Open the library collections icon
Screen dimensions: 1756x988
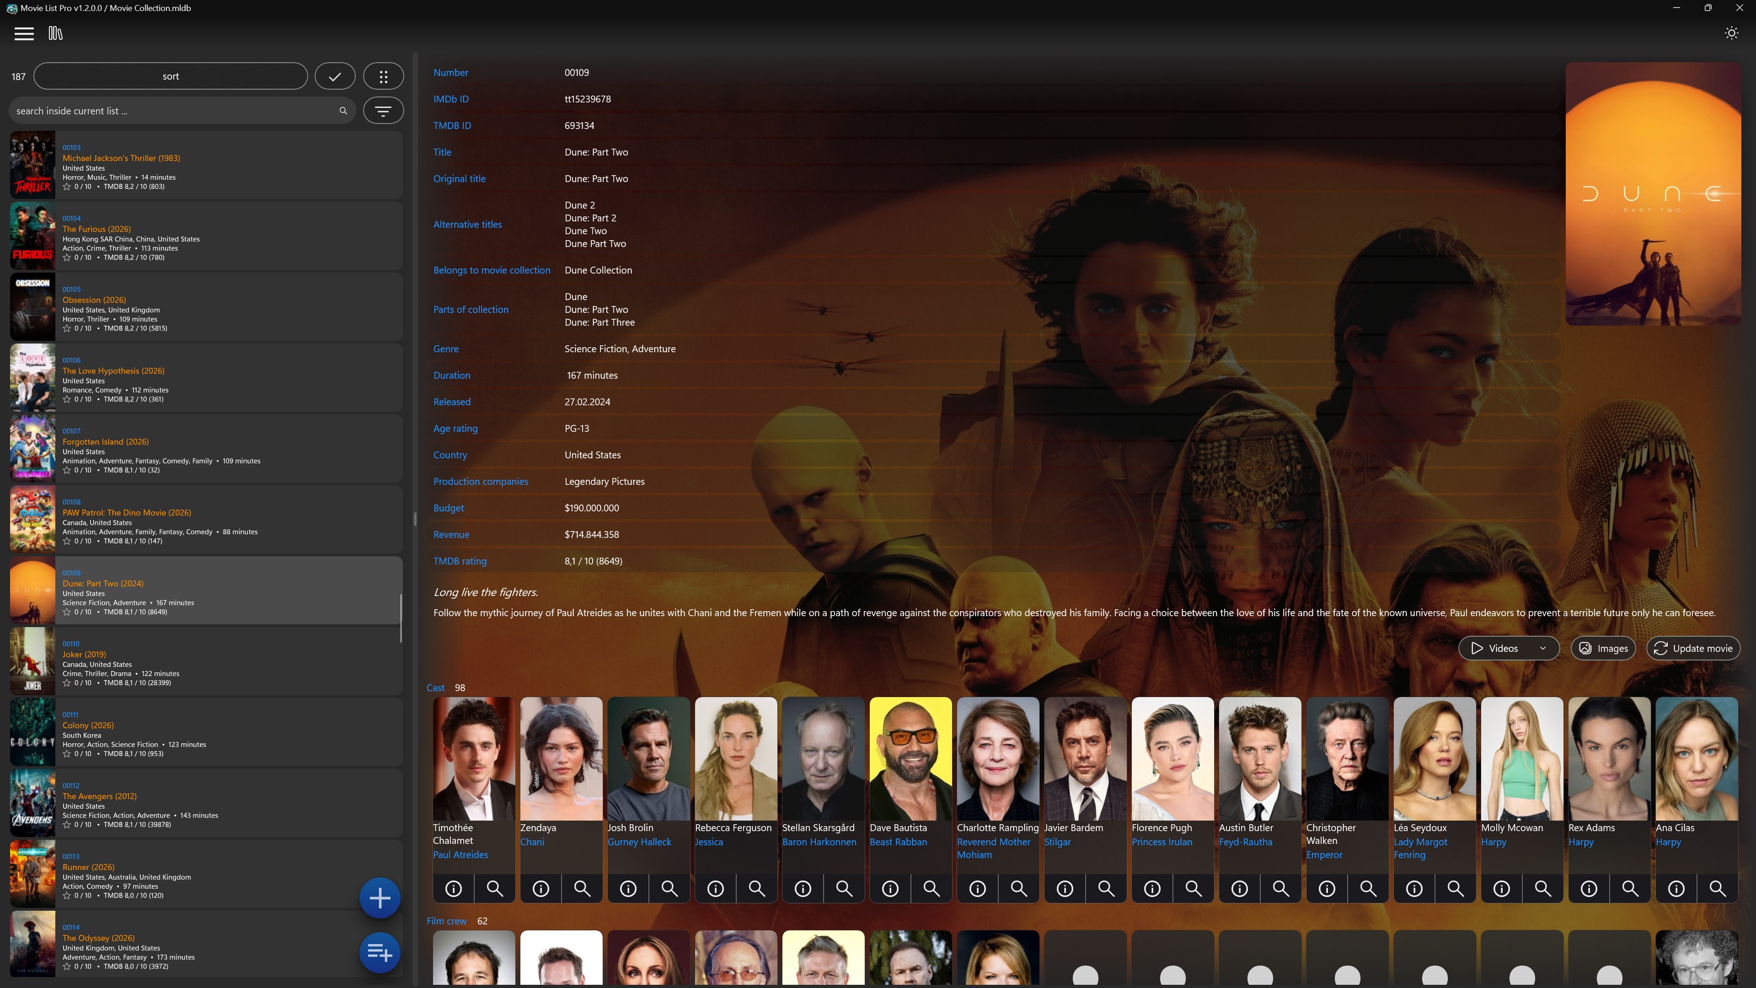tap(56, 33)
